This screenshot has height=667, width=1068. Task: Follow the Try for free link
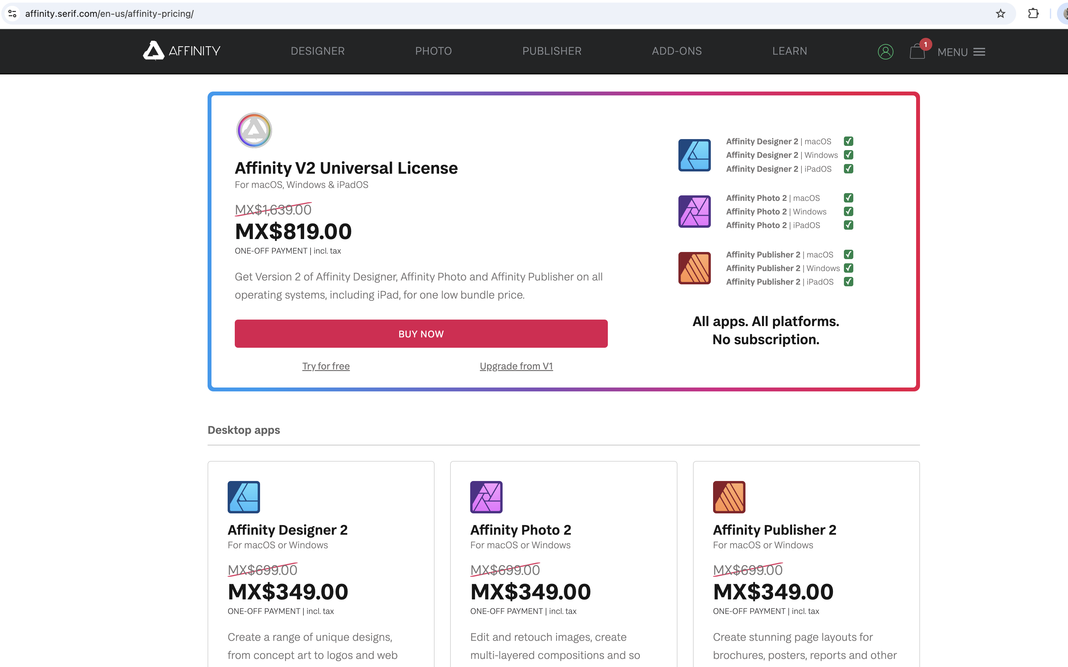(326, 366)
